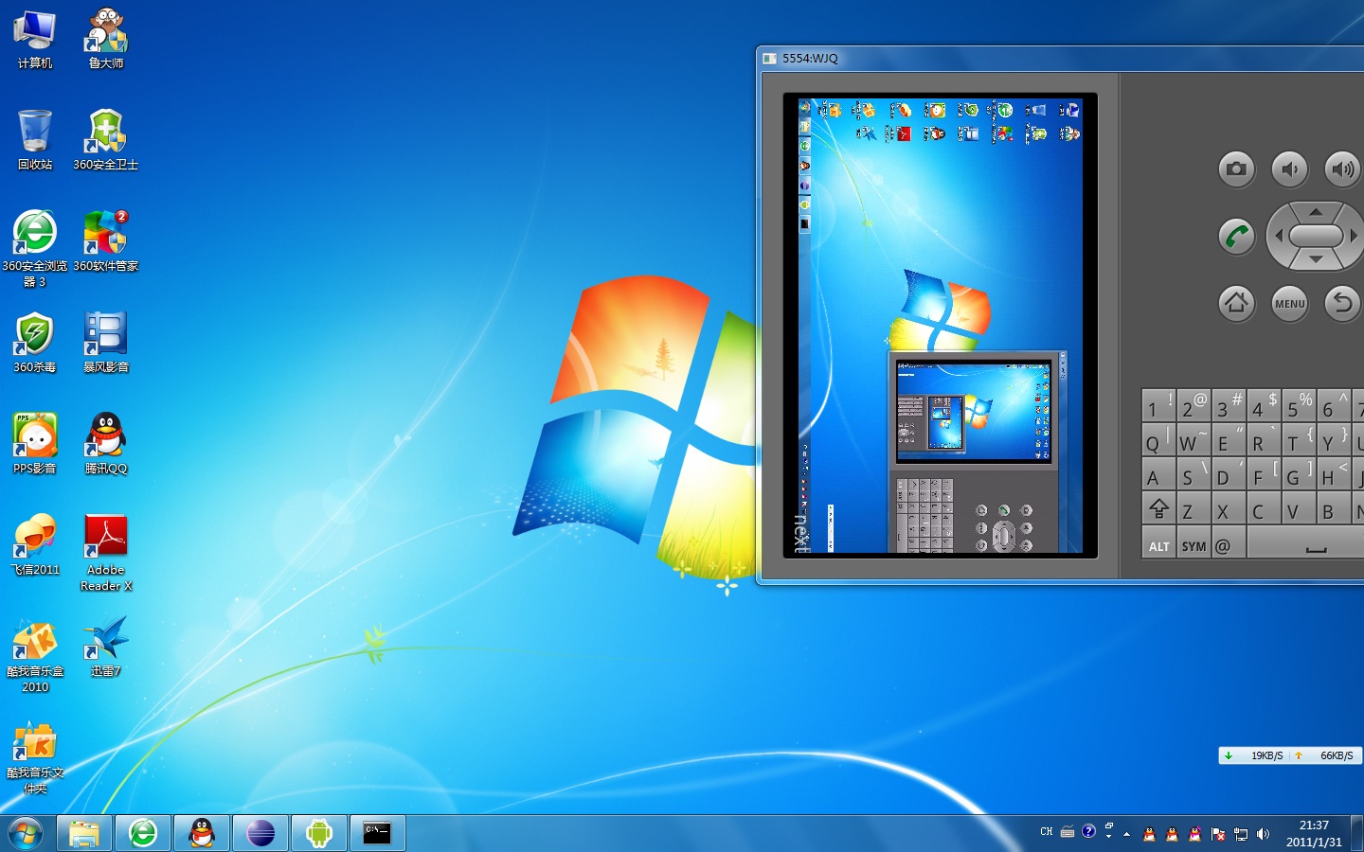Raise volume with the emulator volume-up button
Viewport: 1364px width, 852px height.
point(1342,169)
